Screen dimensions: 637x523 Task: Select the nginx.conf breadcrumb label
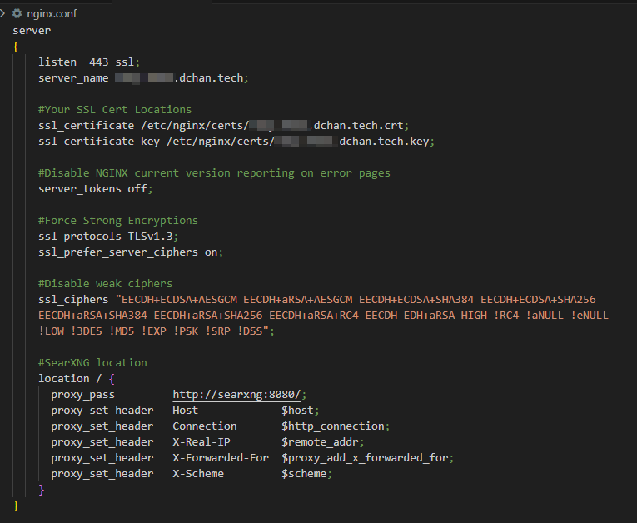click(x=52, y=14)
